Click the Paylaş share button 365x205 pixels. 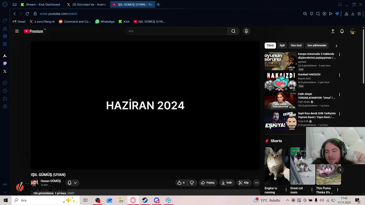click(x=208, y=183)
